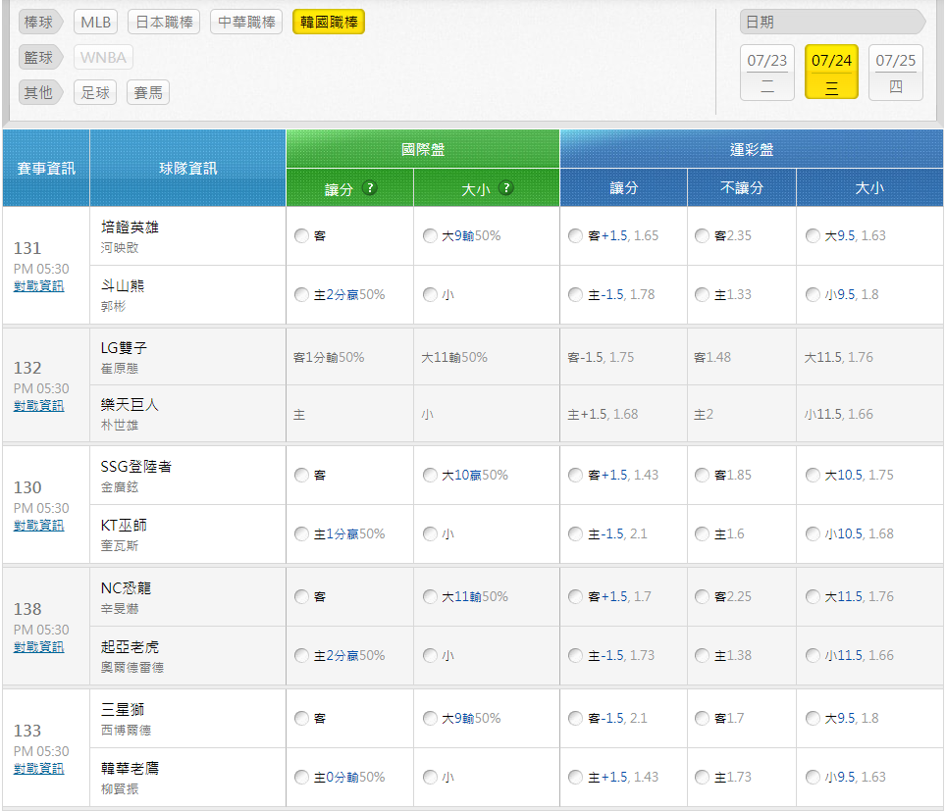946x811 pixels.
Task: Choose 國際盤 小 radio in KT巫師 row
Action: tap(430, 534)
